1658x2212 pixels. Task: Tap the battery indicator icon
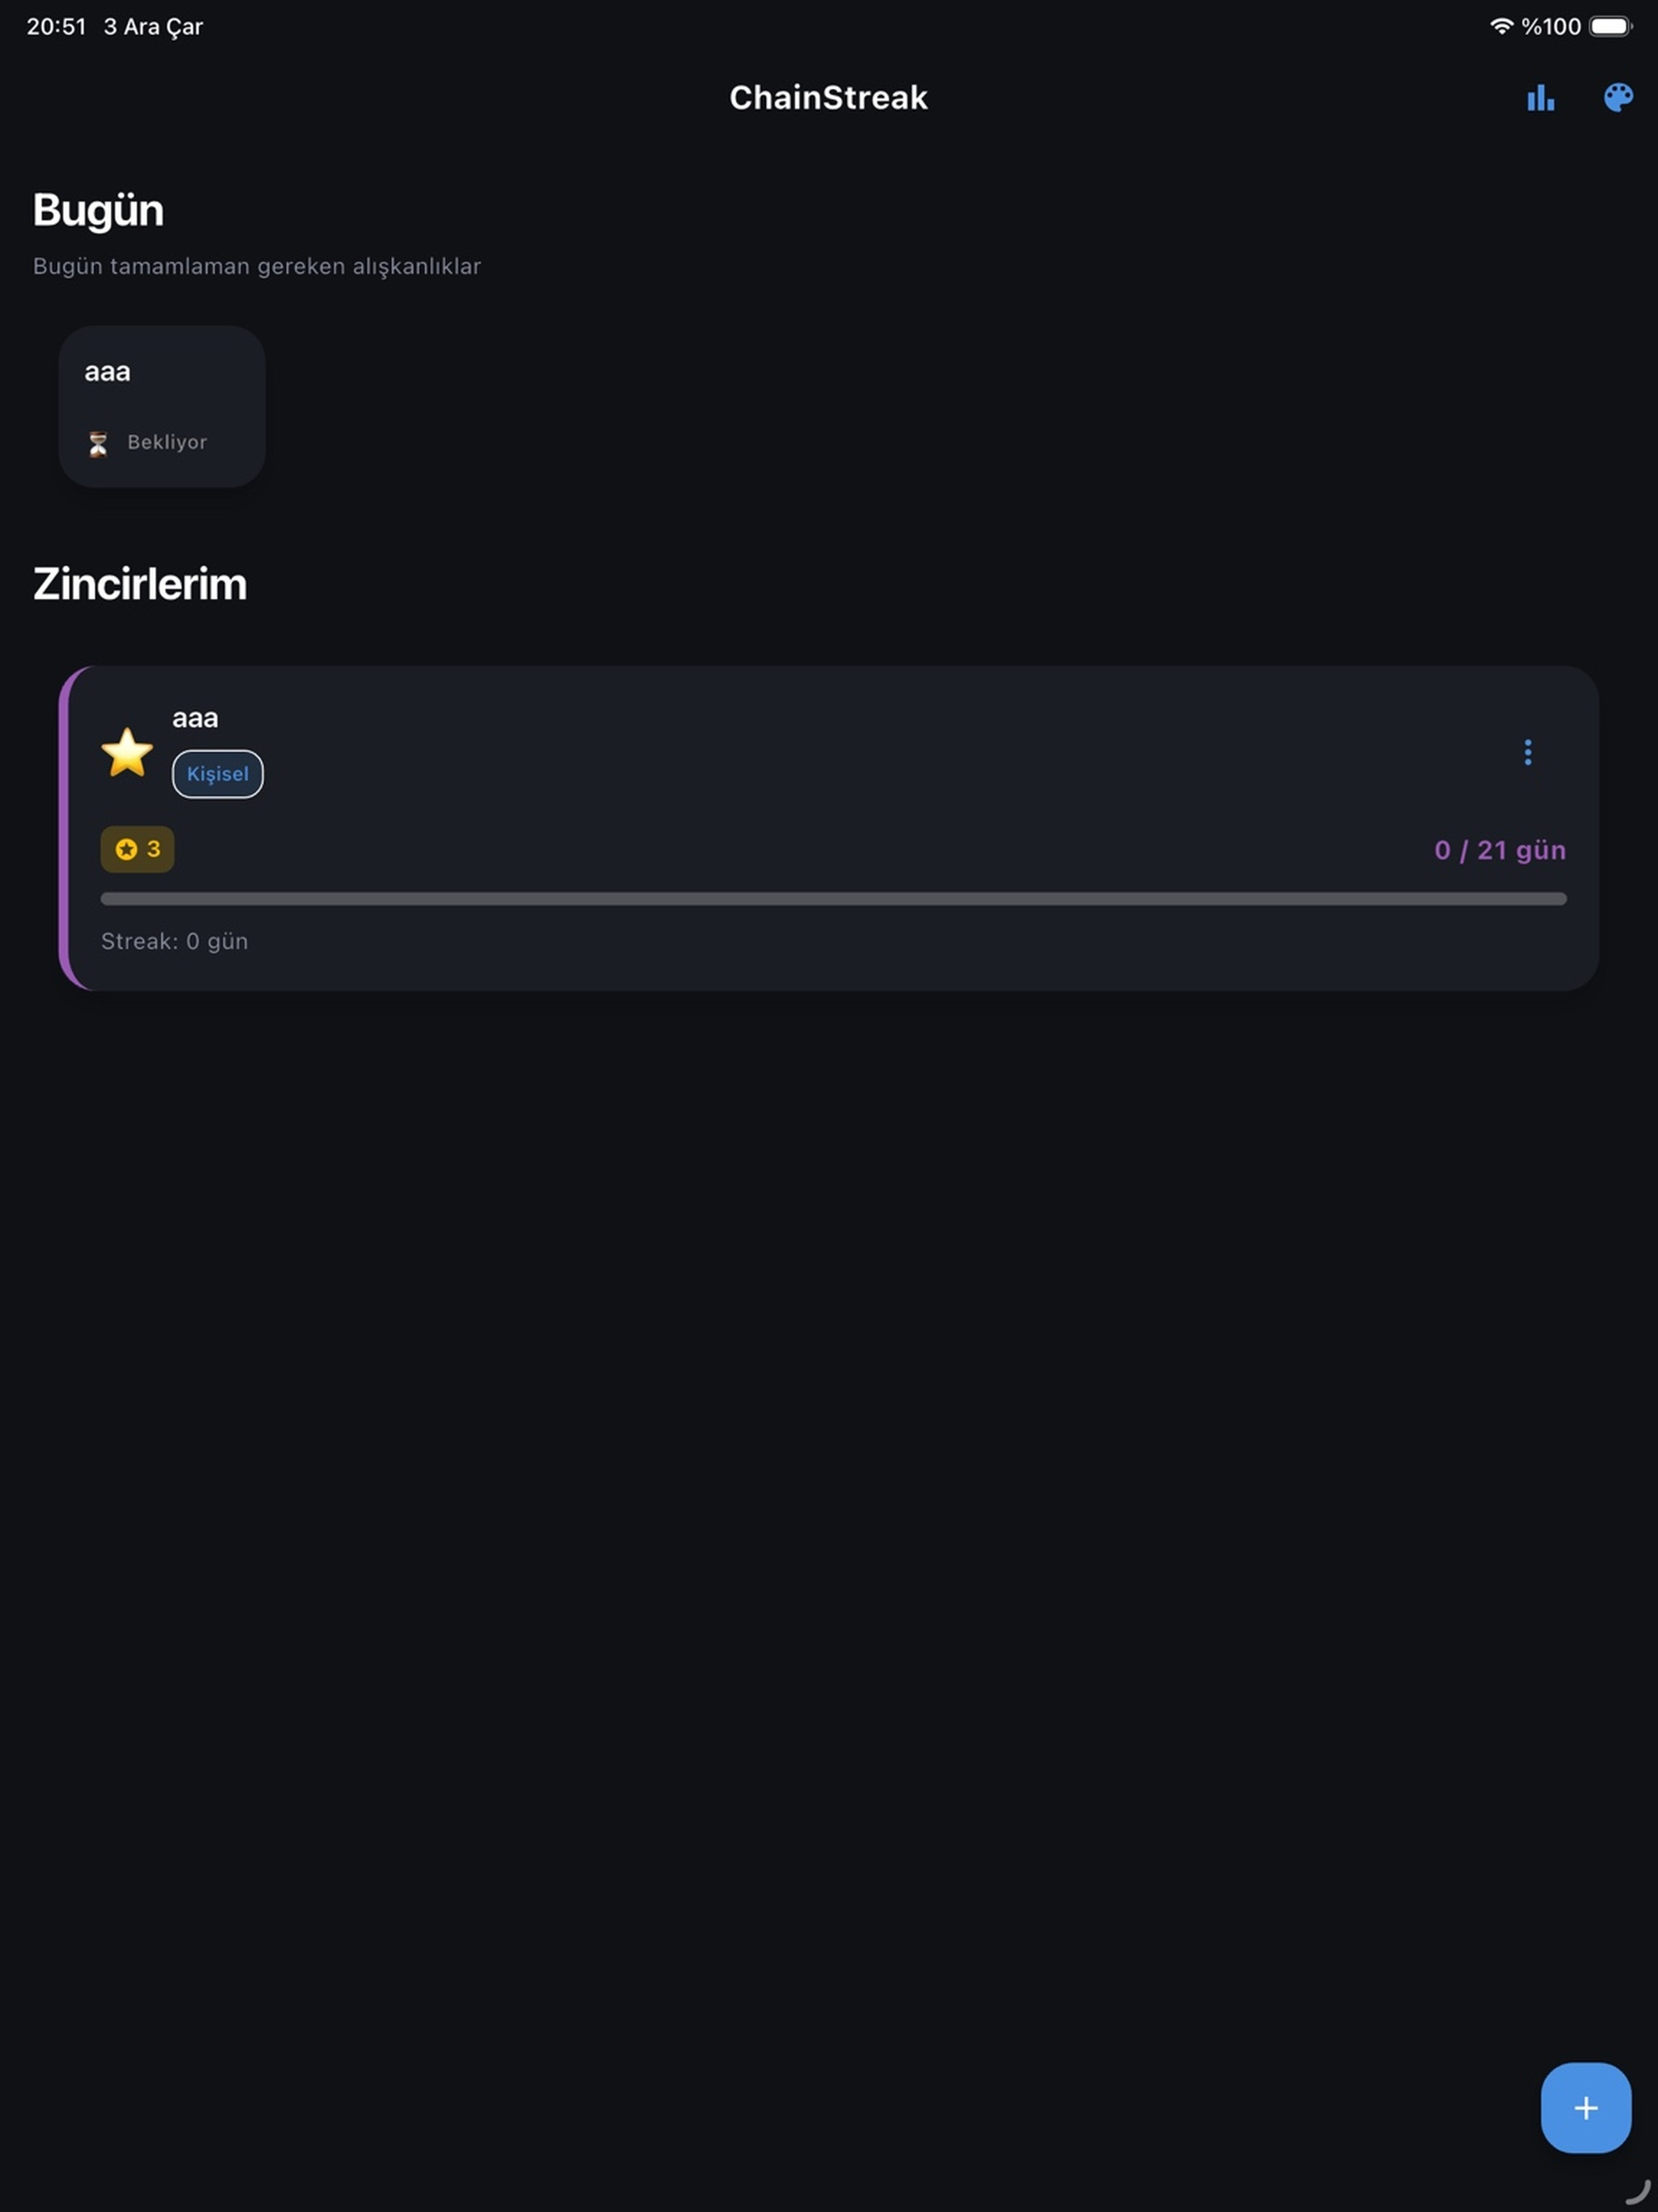coord(1610,26)
